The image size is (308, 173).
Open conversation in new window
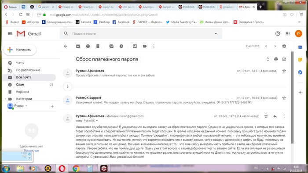pyautogui.click(x=284, y=59)
